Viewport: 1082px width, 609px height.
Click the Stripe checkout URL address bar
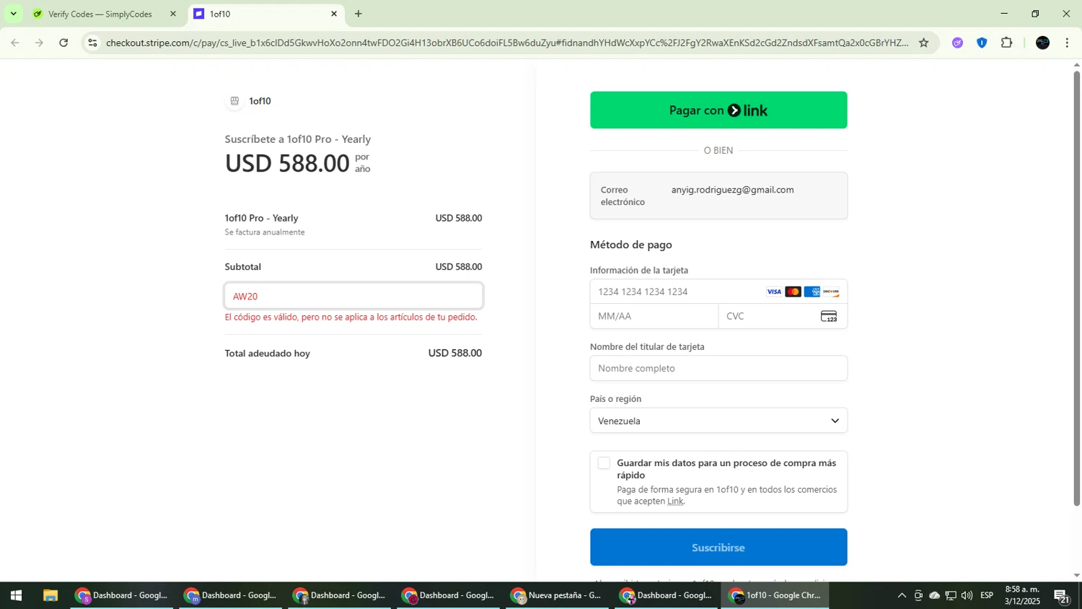(x=506, y=43)
